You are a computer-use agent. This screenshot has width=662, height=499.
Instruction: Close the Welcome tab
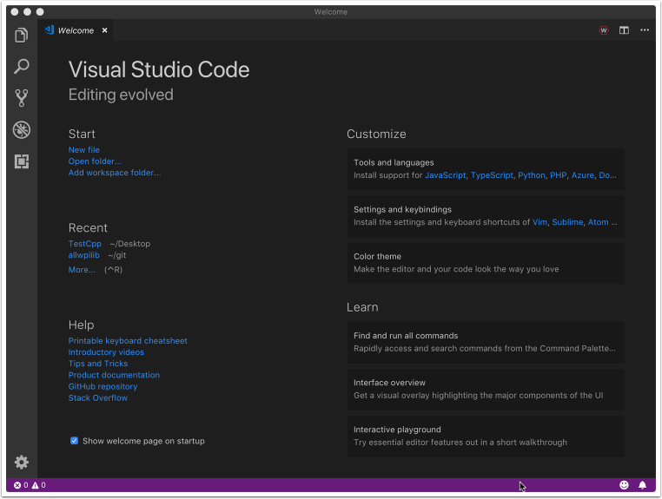tap(105, 30)
